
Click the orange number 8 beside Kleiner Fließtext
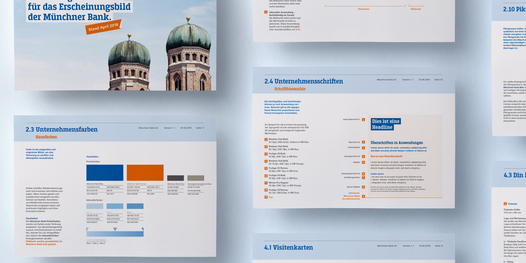tap(364, 187)
